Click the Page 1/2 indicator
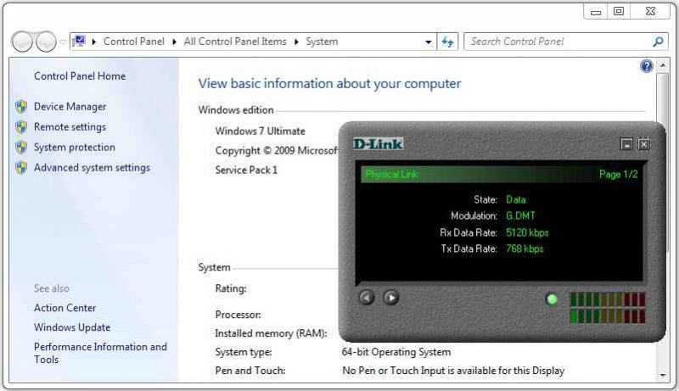This screenshot has width=679, height=391. coord(619,175)
